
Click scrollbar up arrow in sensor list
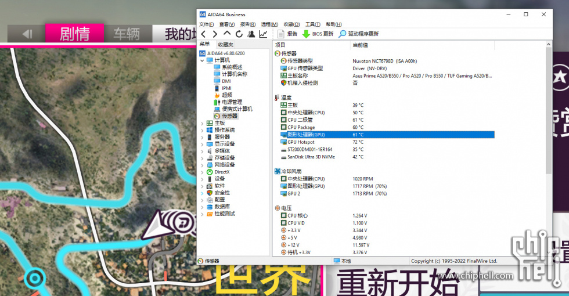549,44
